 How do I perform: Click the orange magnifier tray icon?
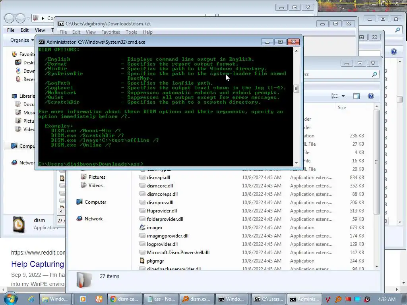(x=338, y=299)
